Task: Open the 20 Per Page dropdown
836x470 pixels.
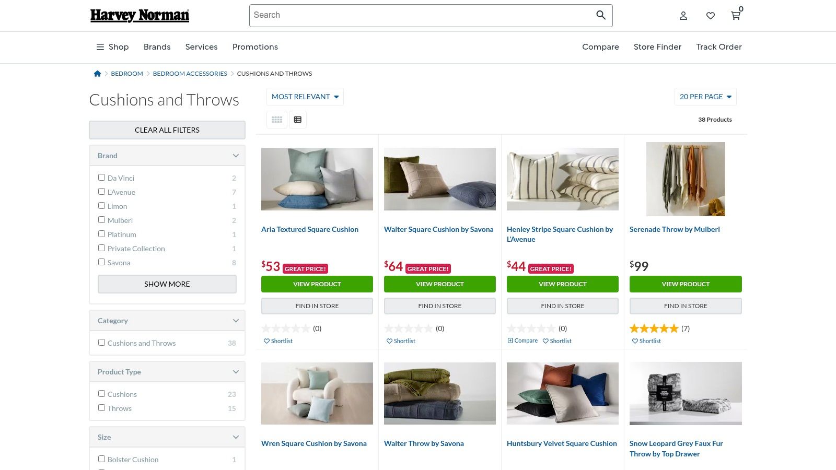Action: coord(705,97)
